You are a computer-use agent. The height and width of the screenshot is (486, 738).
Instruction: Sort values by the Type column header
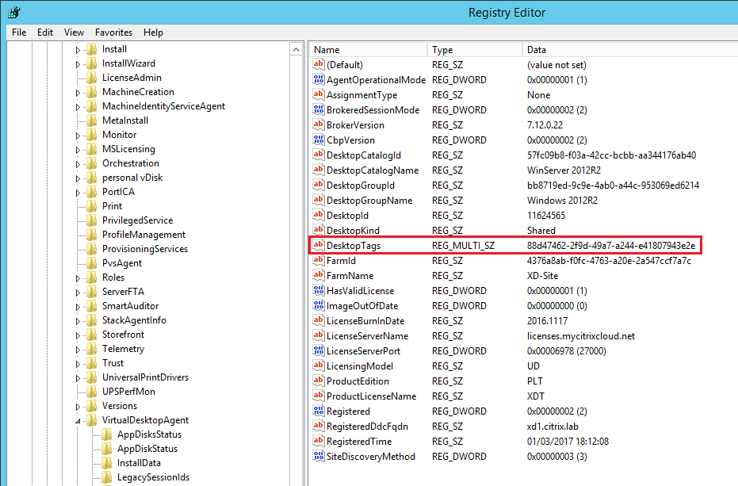(x=474, y=50)
